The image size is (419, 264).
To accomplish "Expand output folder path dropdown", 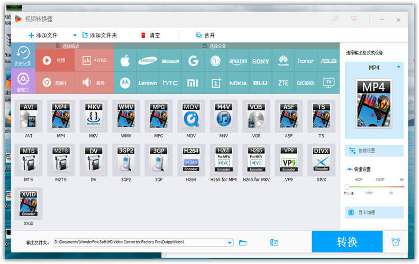I will point(230,242).
